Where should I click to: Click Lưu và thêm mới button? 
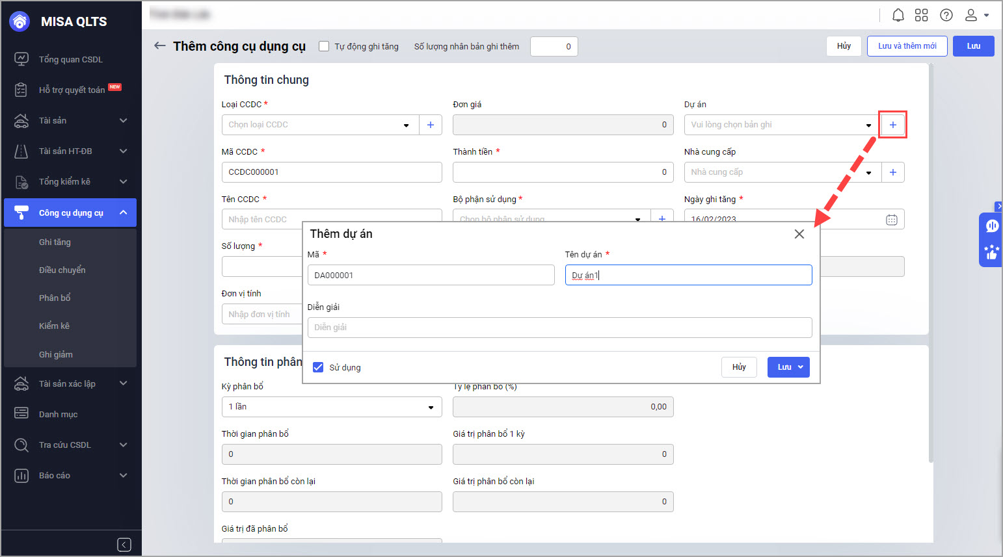(x=907, y=46)
